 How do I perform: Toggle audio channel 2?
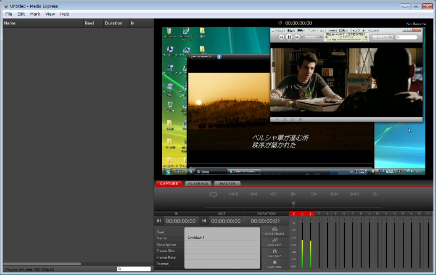(x=310, y=214)
